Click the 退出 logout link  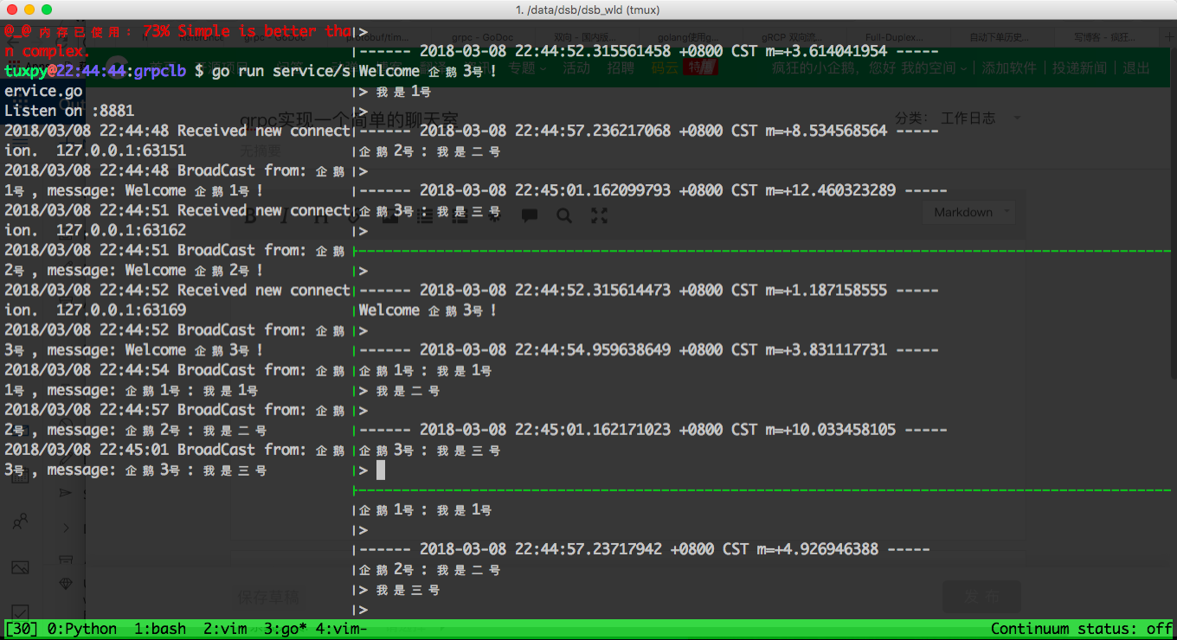pos(1136,68)
